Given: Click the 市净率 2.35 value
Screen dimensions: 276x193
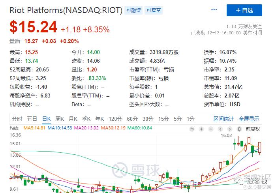Looking at the screenshot, I should coord(229,69).
